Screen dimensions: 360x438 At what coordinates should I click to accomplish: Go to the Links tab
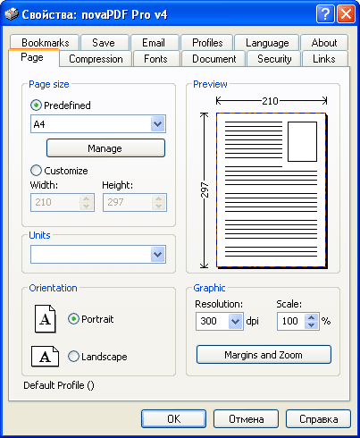click(324, 59)
